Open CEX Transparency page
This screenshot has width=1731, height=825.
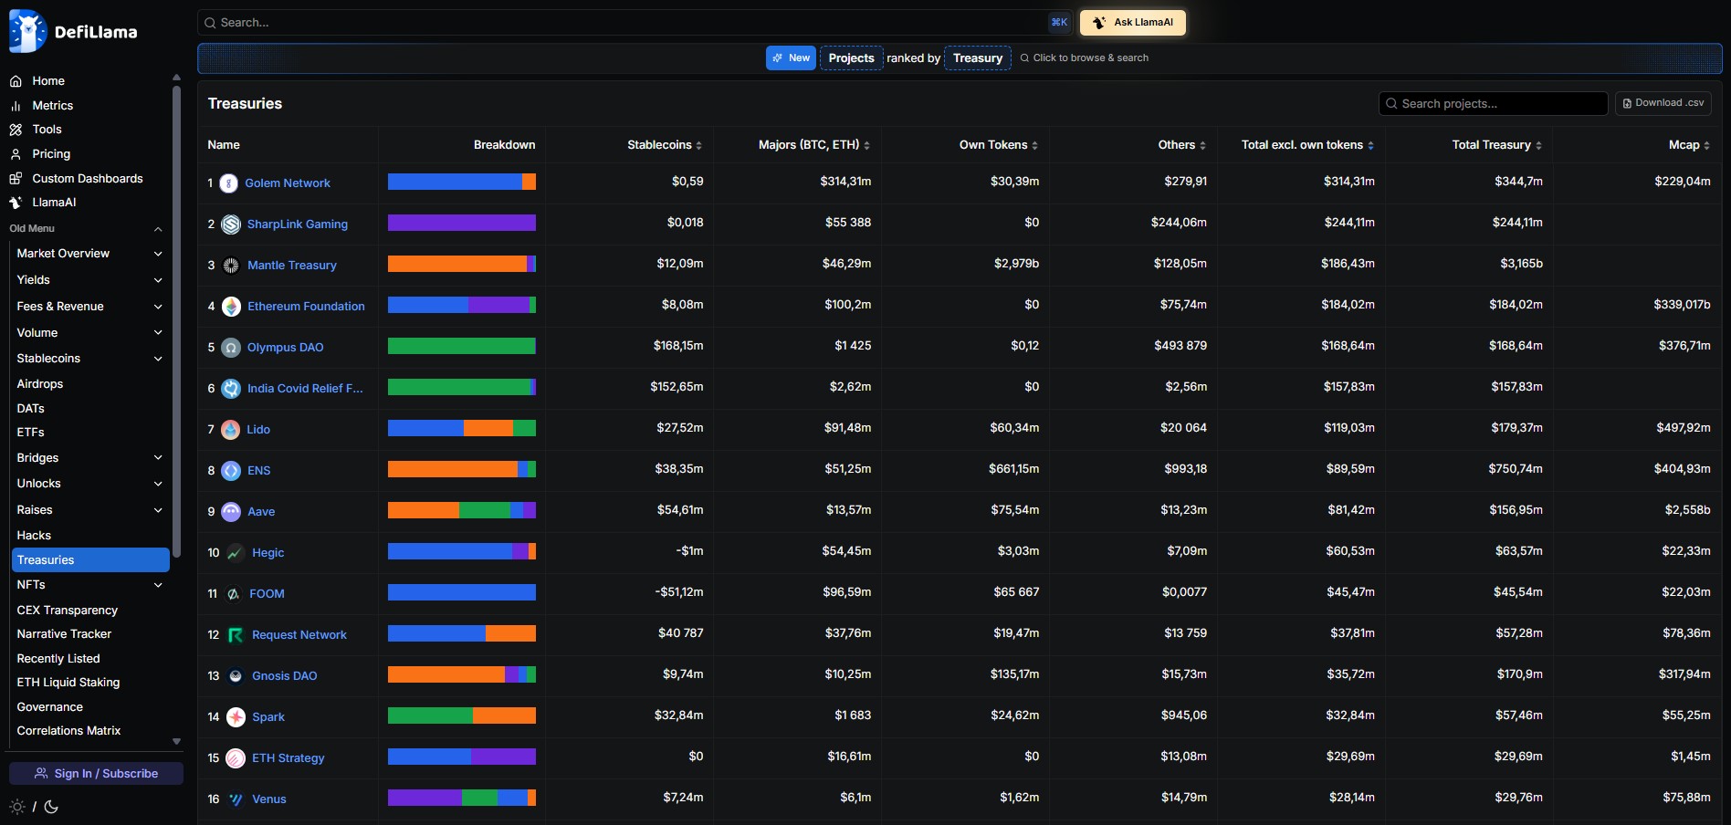point(68,611)
